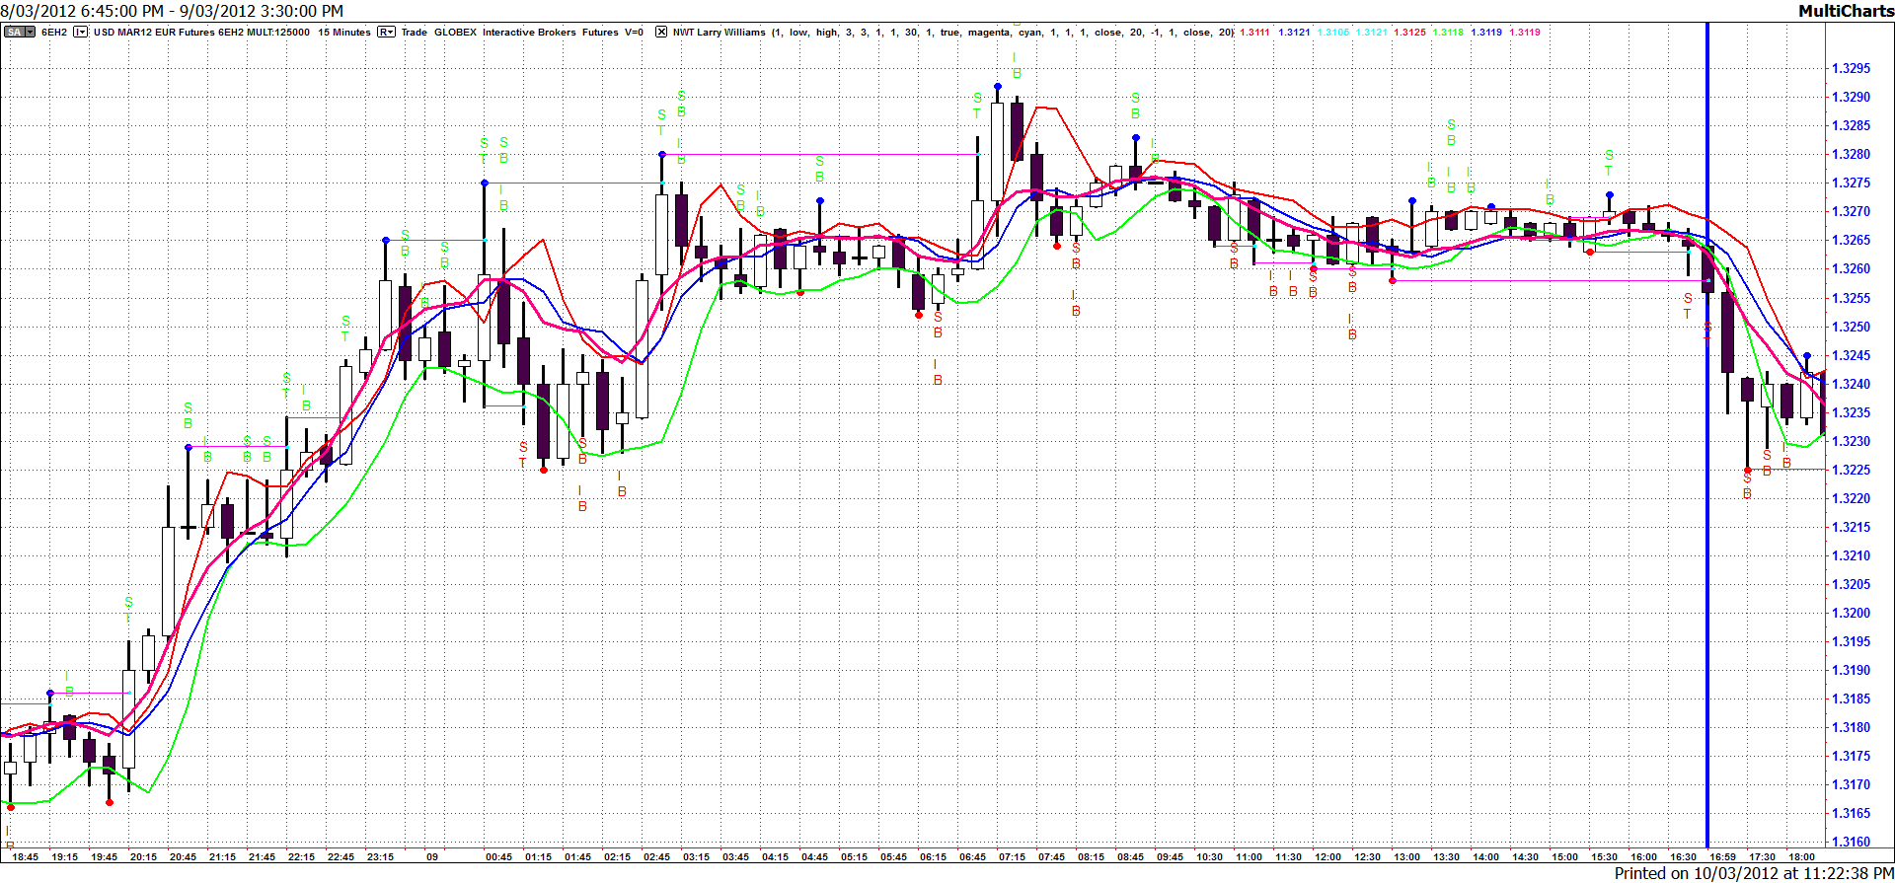Screen dimensions: 1895x883
Task: Click the 1.3265 price axis label
Action: [x=1851, y=240]
